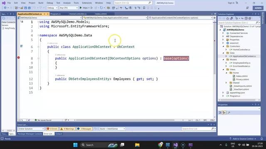
Task: Open the AWSMySQLDemo.Data.ApplicationDbContext type dropdown
Action: (115, 17)
